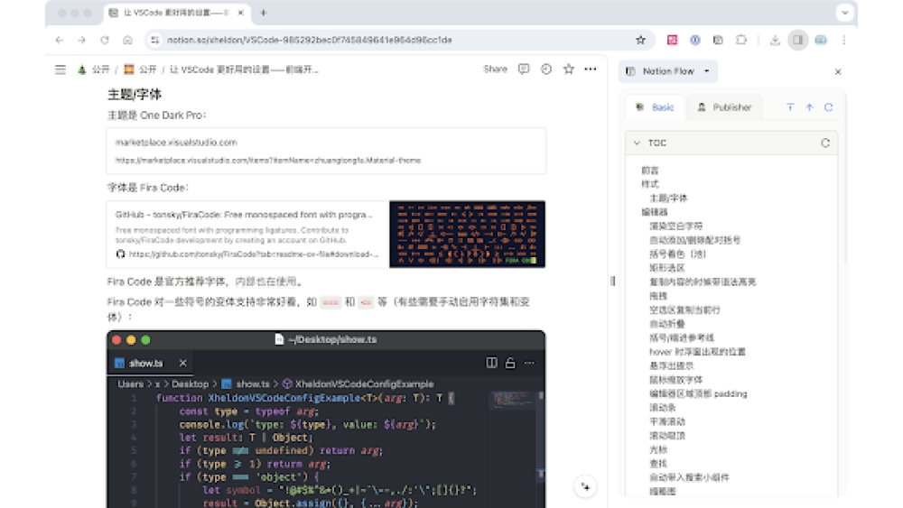Close the Notion Flow side panel
Viewport: 903px width, 508px height.
click(838, 71)
